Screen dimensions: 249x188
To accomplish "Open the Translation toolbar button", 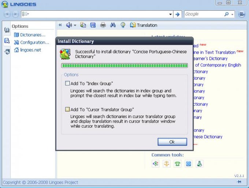I will click(x=144, y=25).
